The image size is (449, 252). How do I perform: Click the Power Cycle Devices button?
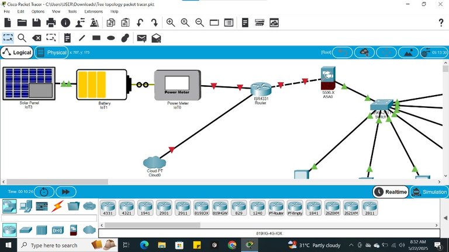point(44,192)
